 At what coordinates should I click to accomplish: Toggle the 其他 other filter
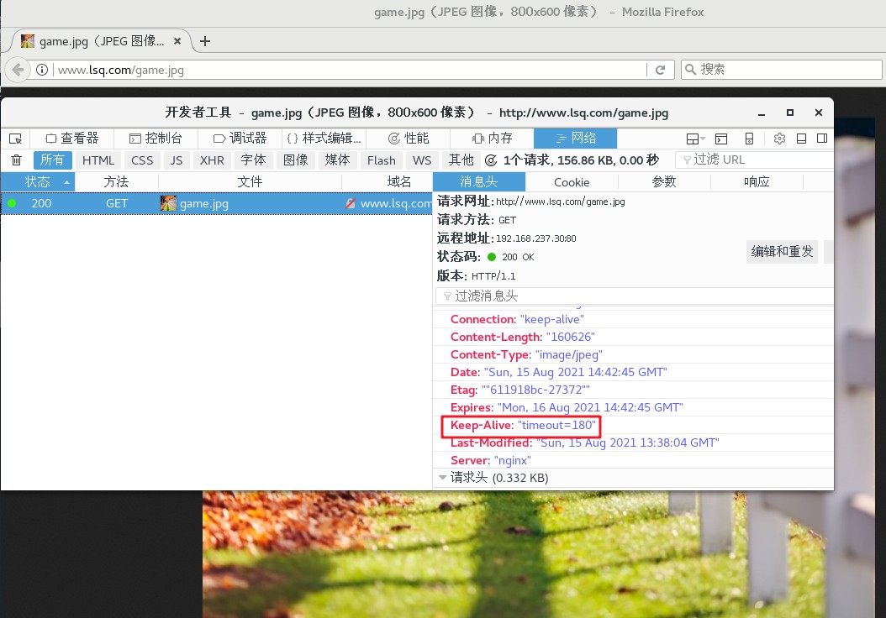coord(461,160)
